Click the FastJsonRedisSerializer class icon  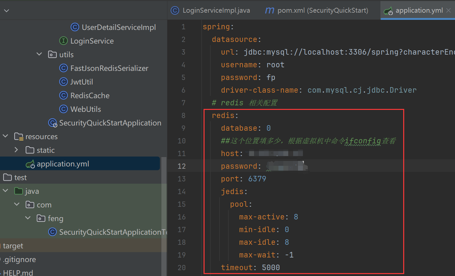[63, 68]
